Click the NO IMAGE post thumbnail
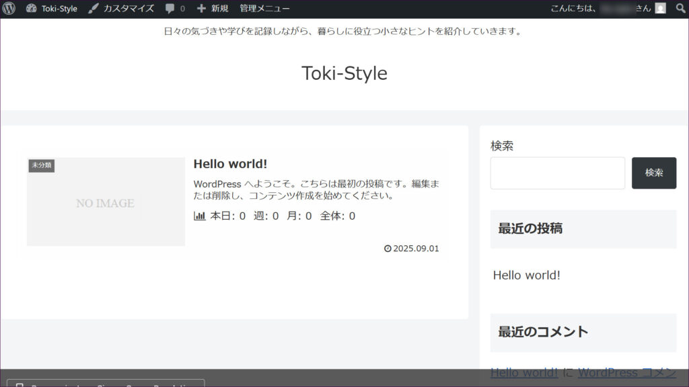This screenshot has height=387, width=689. 106,202
